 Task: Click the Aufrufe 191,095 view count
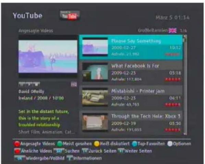pyautogui.click(x=126, y=130)
